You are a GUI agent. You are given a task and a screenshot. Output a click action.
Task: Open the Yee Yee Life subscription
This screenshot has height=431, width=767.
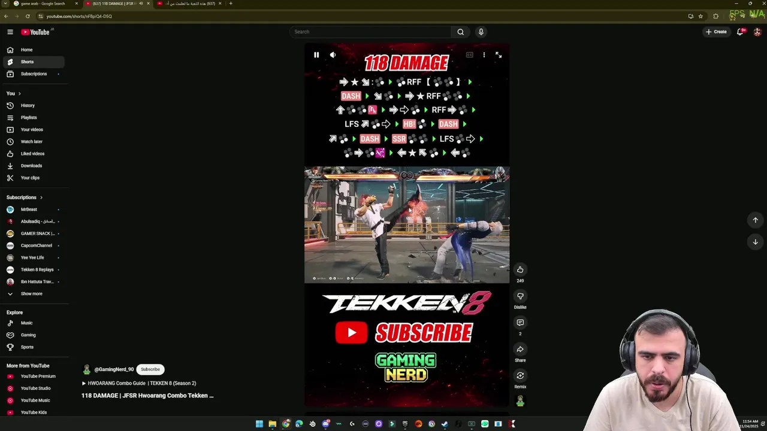point(33,257)
